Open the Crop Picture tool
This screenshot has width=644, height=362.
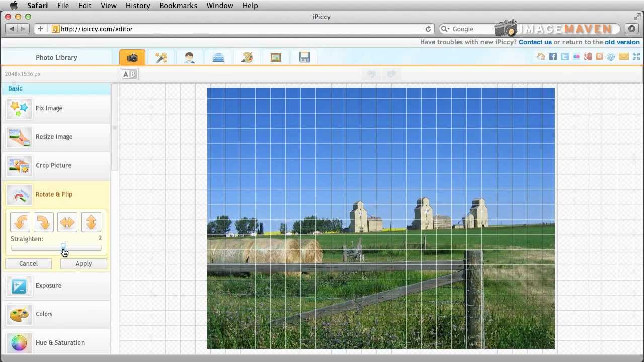pyautogui.click(x=55, y=165)
